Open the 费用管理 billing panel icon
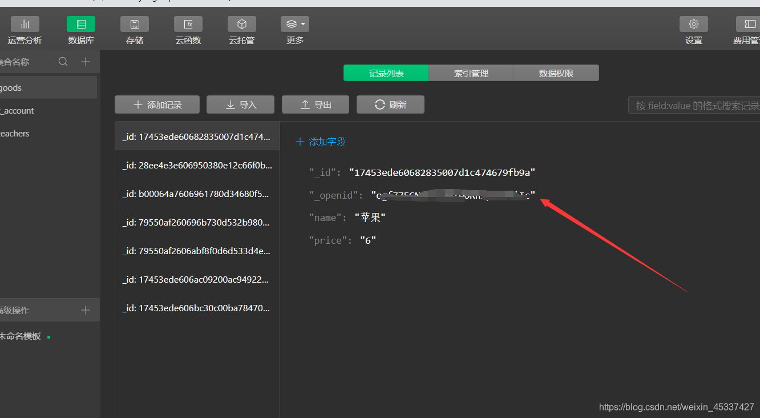 (x=748, y=24)
